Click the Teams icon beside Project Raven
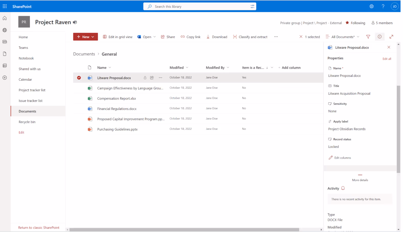 coord(75,22)
